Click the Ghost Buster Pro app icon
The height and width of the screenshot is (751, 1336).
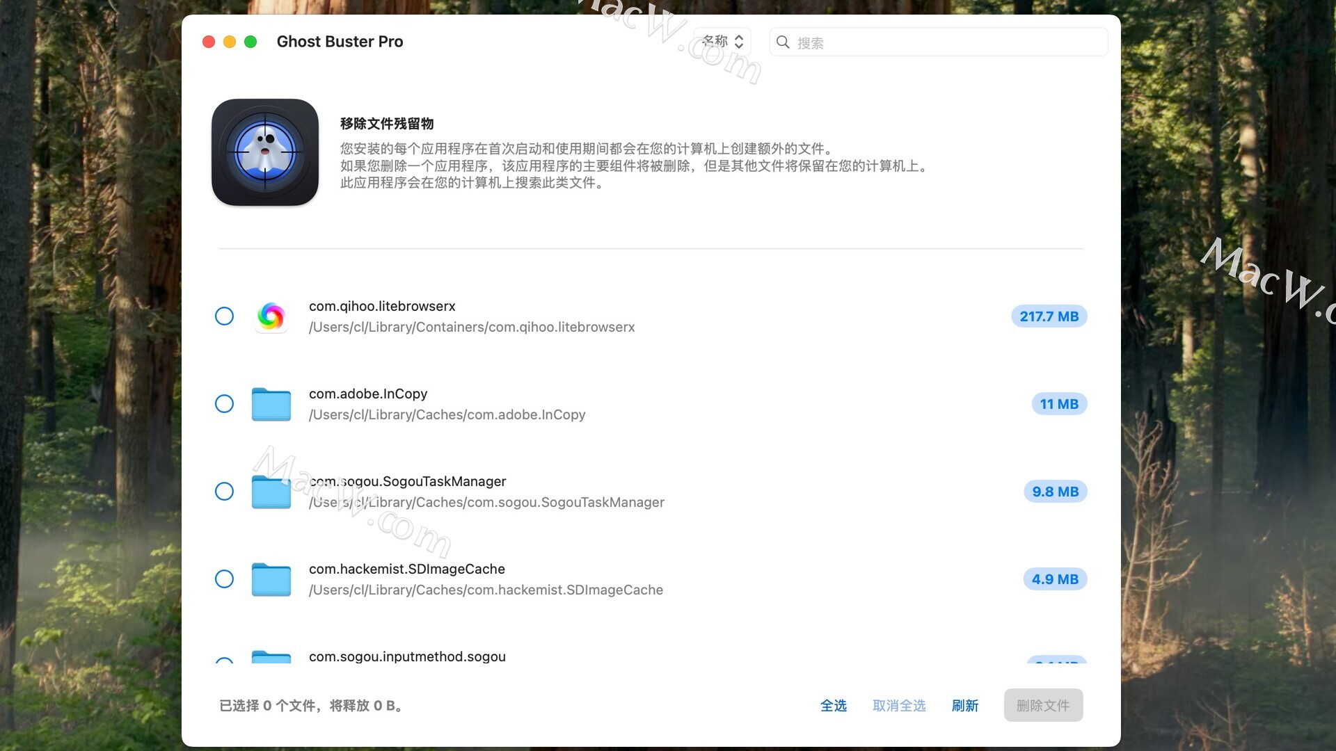265,152
